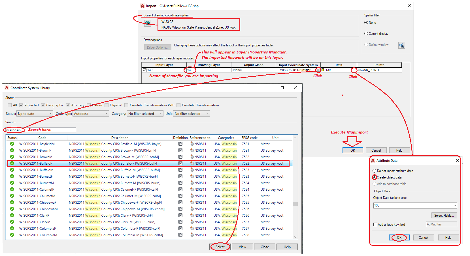Click the table icon next to 139 in Data column
Screen dimensions: 470x256
pos(323,70)
